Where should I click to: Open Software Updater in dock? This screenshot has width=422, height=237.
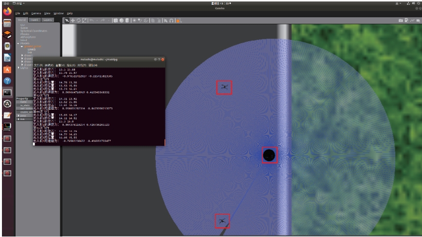click(x=7, y=103)
